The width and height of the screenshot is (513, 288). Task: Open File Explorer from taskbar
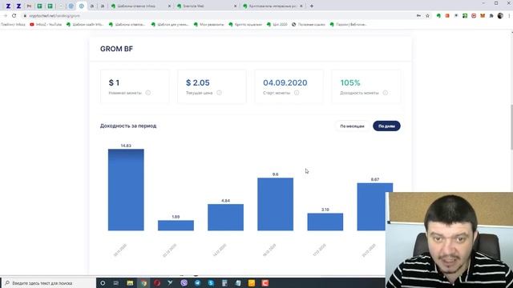tap(130, 283)
